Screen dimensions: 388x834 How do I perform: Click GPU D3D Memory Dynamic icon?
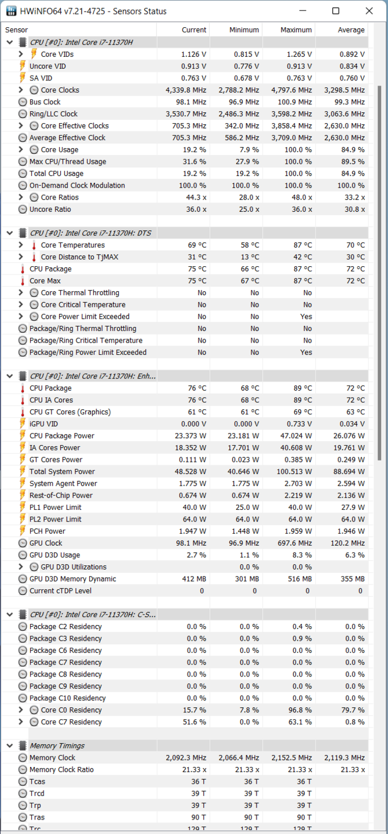tap(23, 579)
